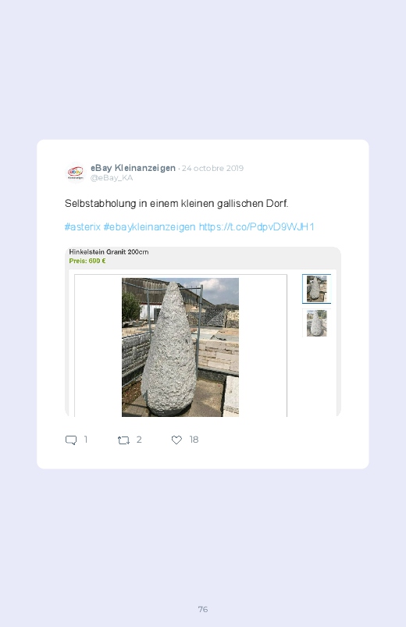Open the #asterix hashtag
Image resolution: width=406 pixels, height=627 pixels.
pos(83,226)
